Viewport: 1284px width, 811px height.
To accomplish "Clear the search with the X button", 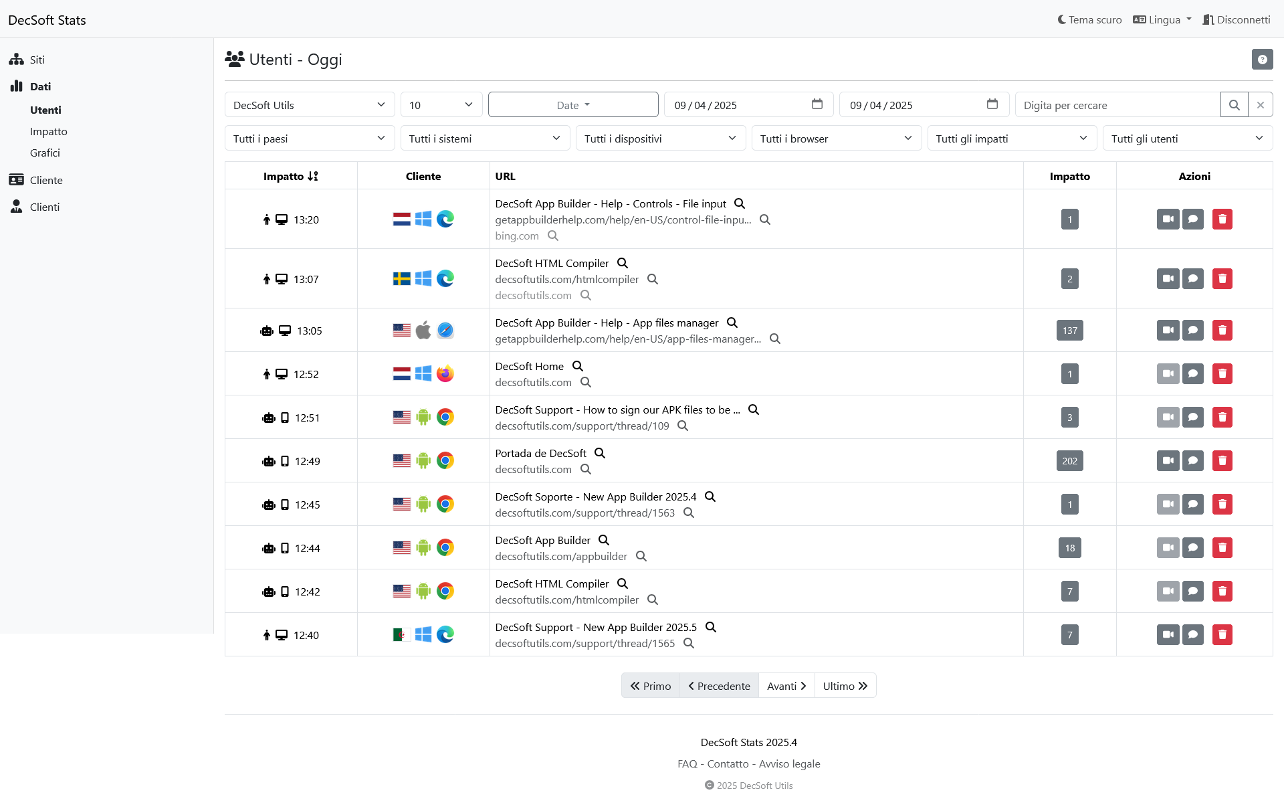I will coord(1260,105).
